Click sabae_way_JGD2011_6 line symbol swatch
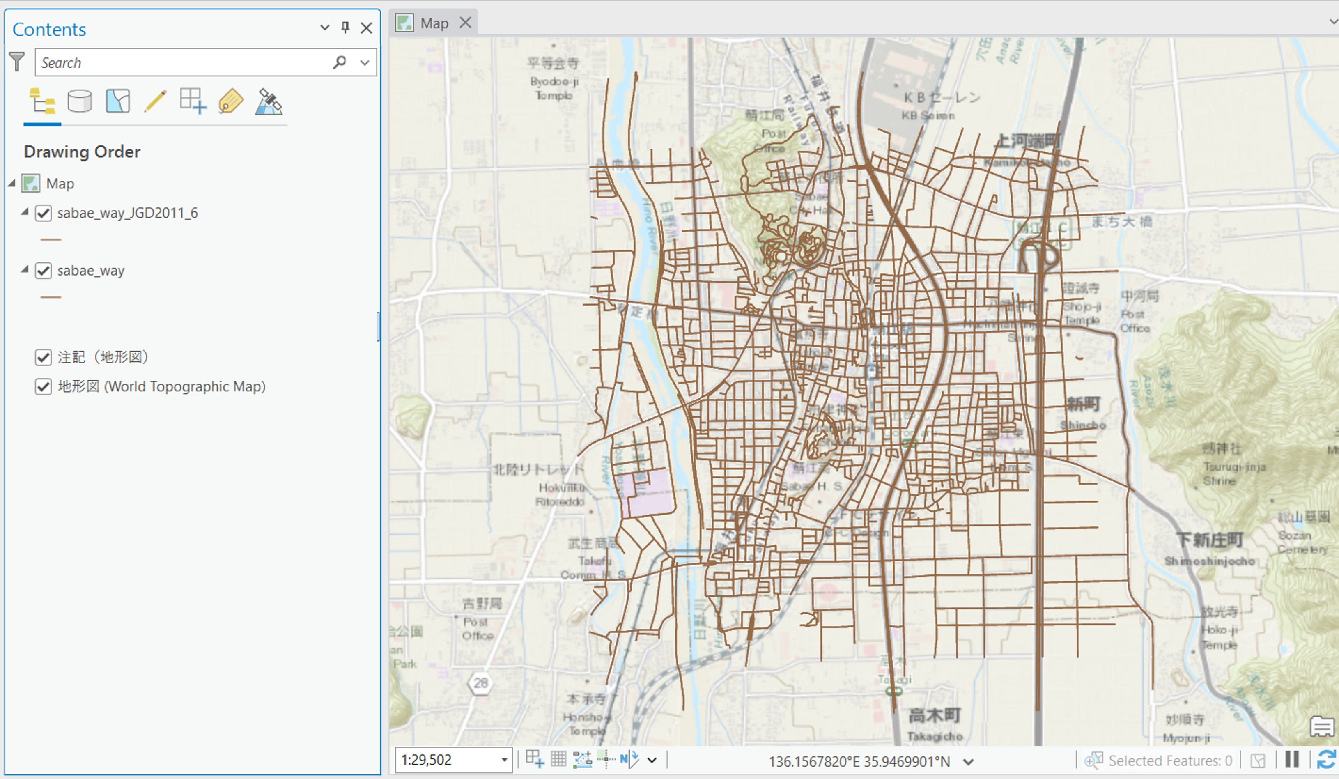This screenshot has width=1339, height=779. click(51, 240)
